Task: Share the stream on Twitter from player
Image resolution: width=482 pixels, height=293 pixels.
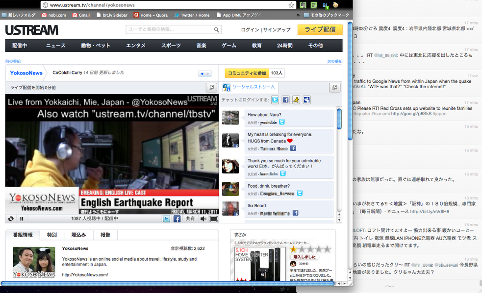Action: [x=166, y=219]
